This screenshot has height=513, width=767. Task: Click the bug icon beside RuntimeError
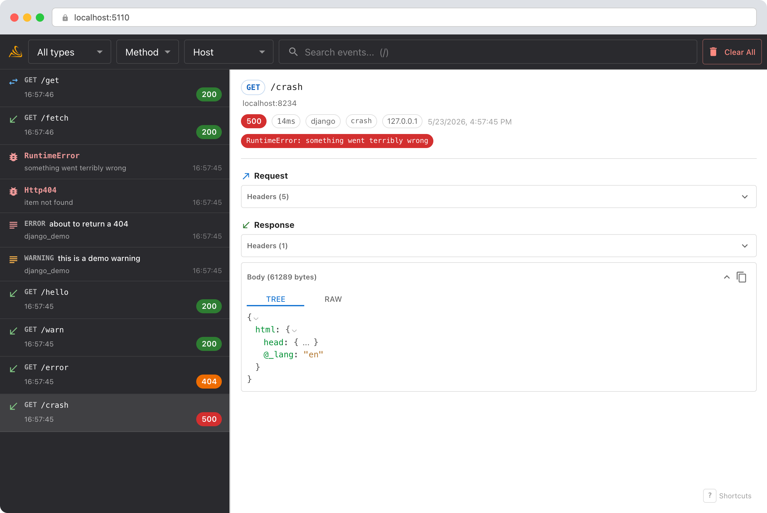[x=13, y=157]
